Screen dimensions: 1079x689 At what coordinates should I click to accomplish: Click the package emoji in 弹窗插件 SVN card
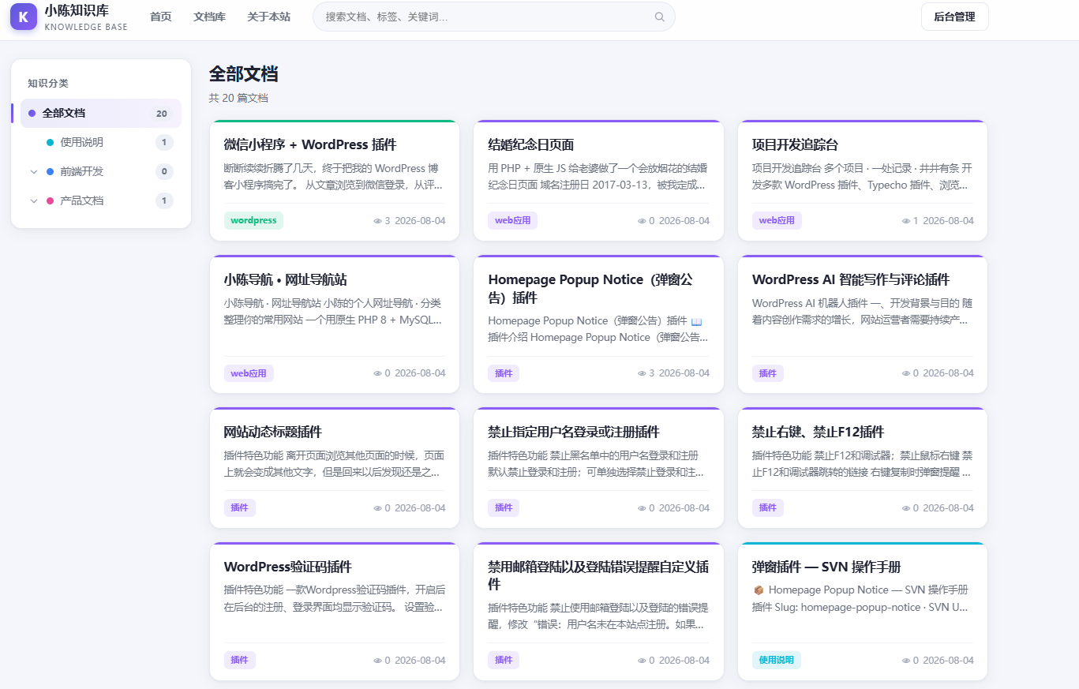(x=759, y=590)
